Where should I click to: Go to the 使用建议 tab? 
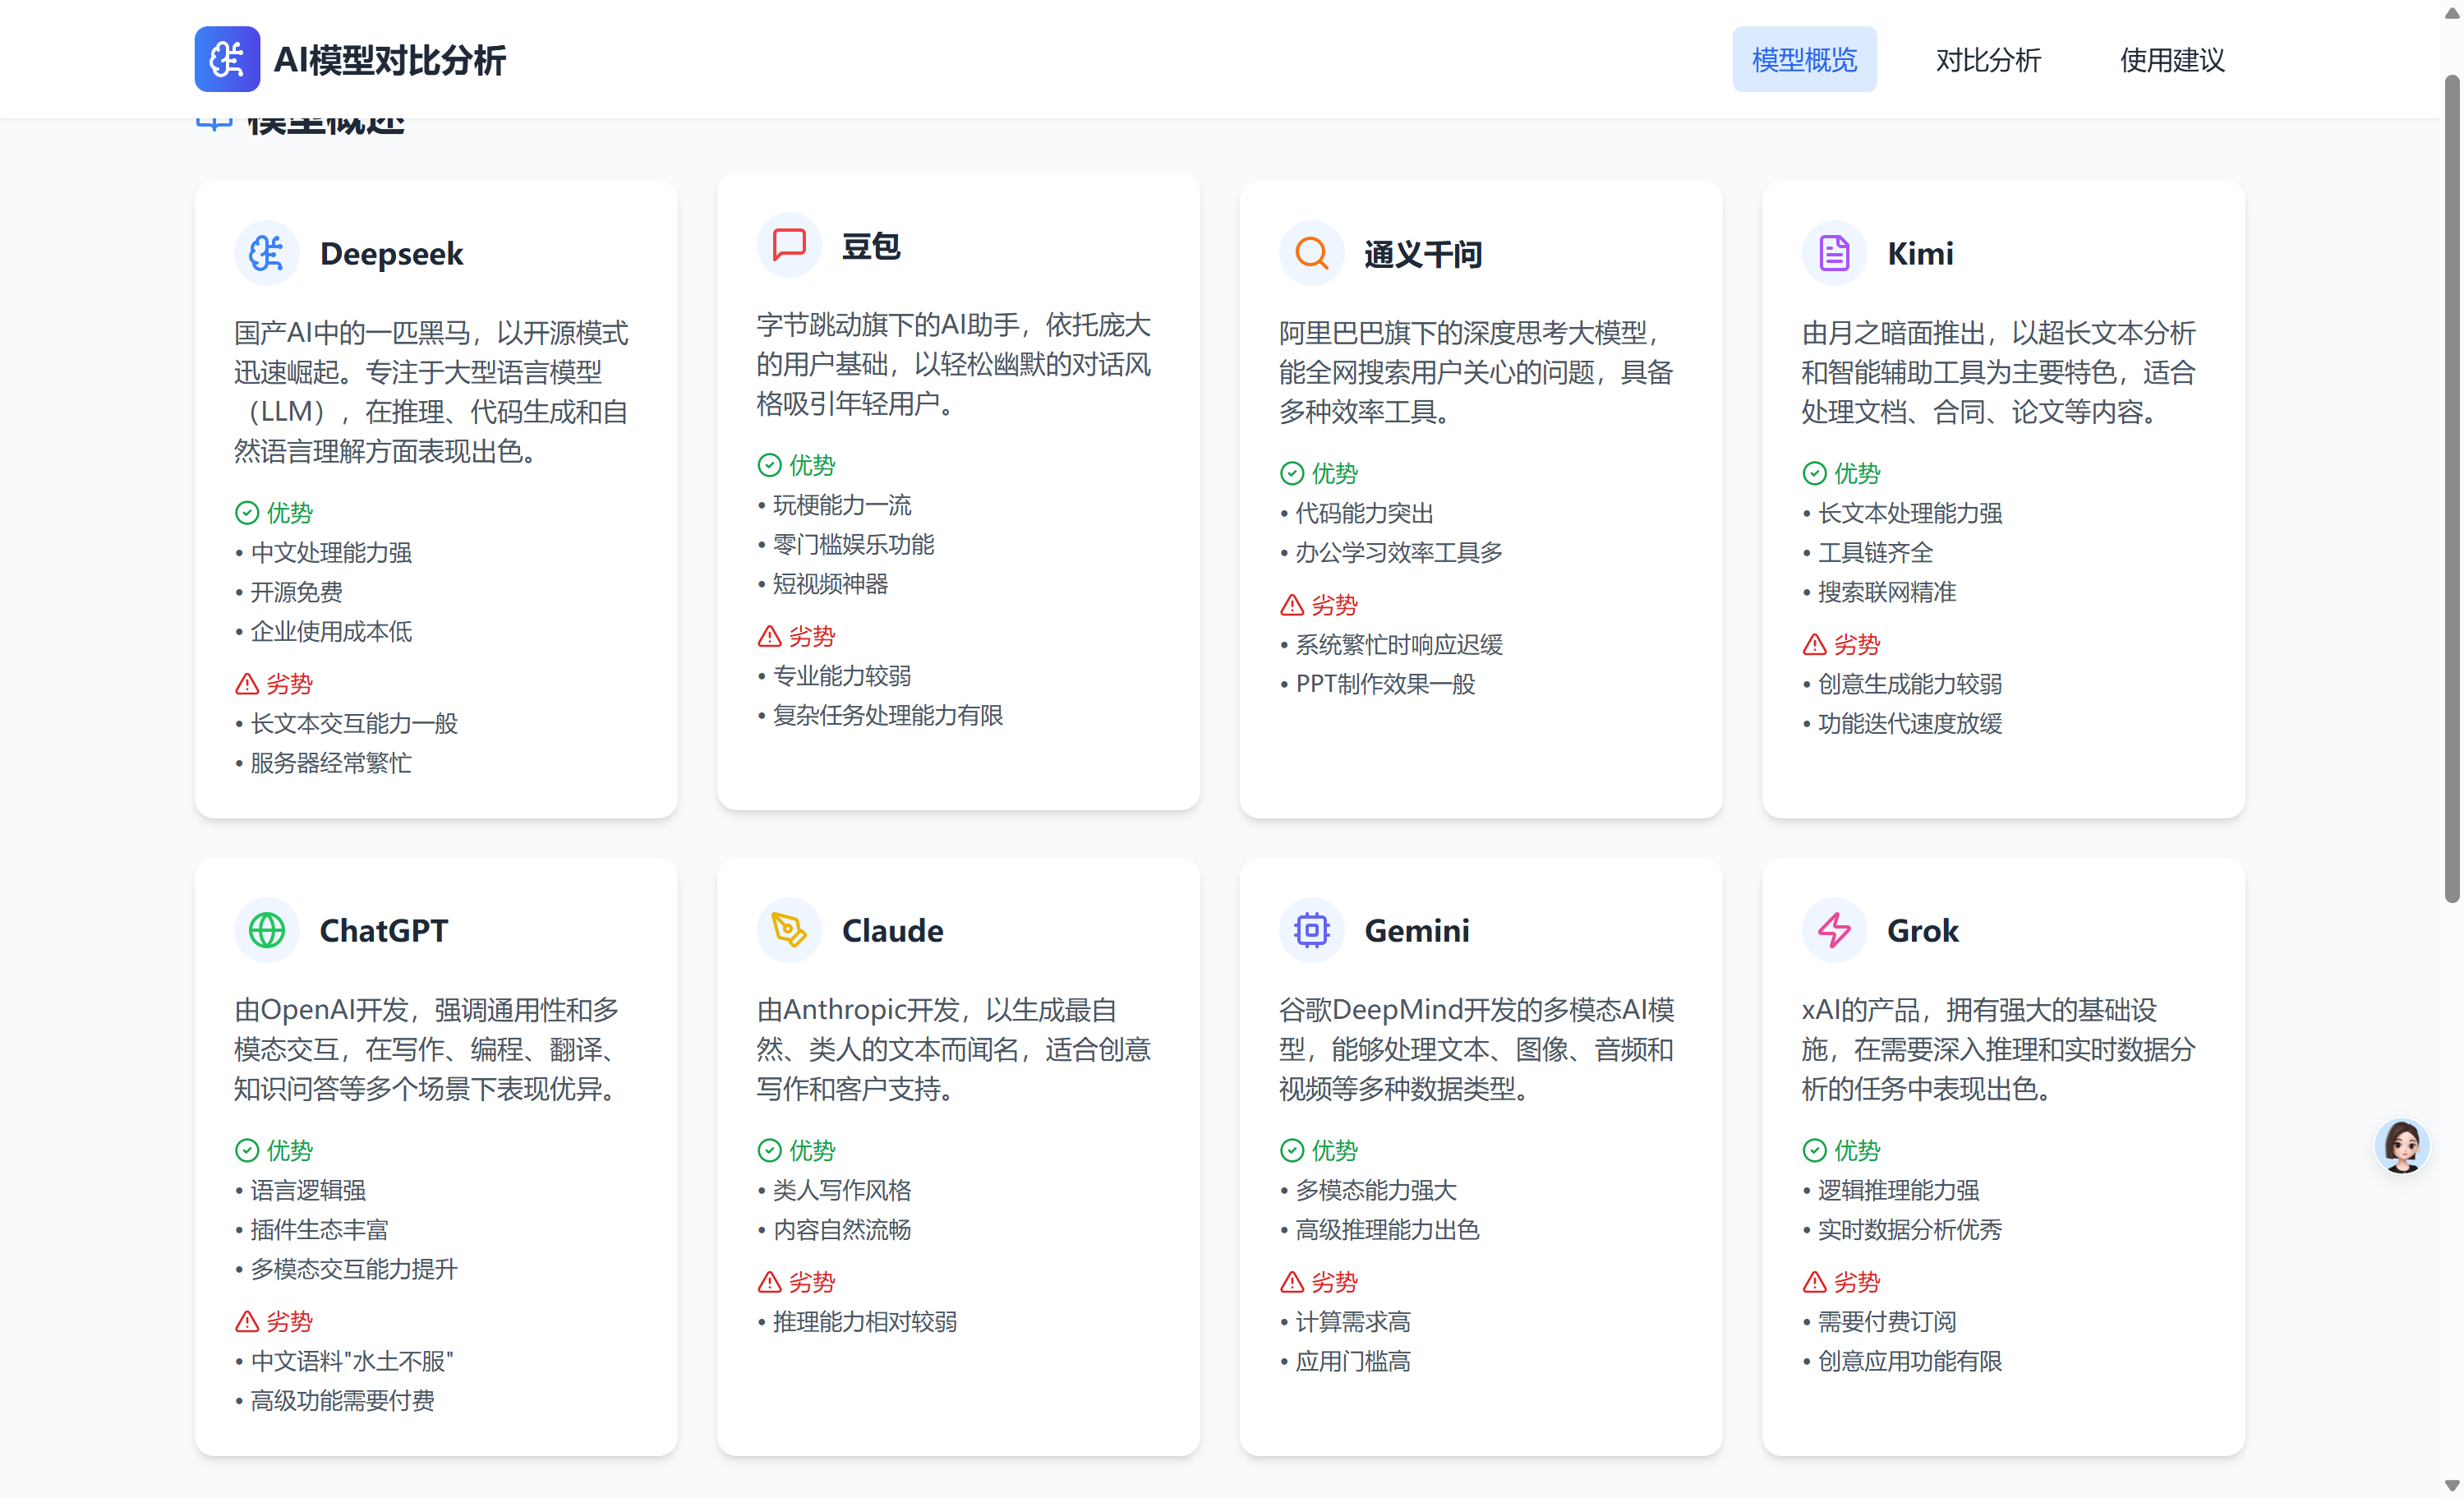pyautogui.click(x=2172, y=60)
